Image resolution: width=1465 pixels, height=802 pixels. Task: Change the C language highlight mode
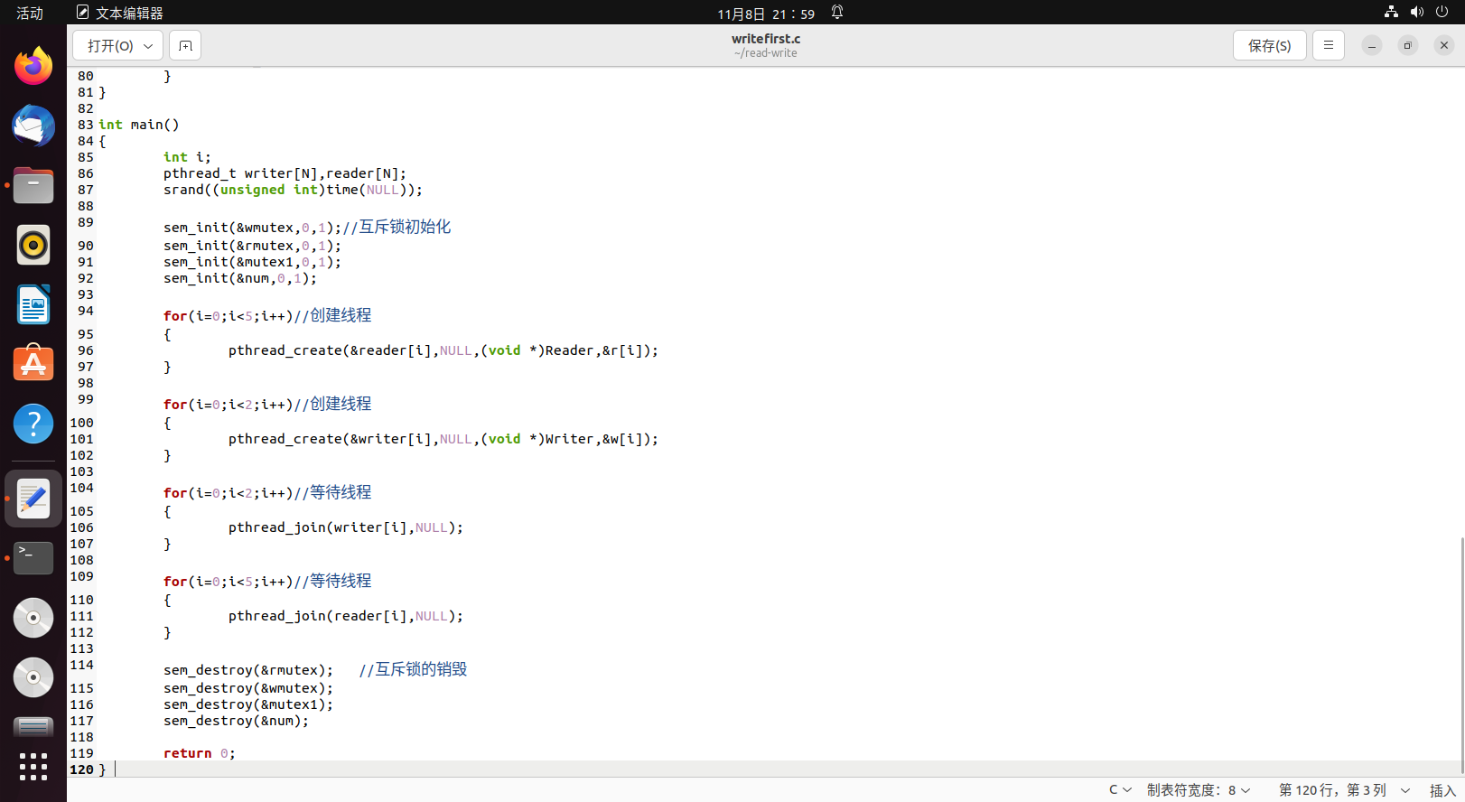point(1120,790)
